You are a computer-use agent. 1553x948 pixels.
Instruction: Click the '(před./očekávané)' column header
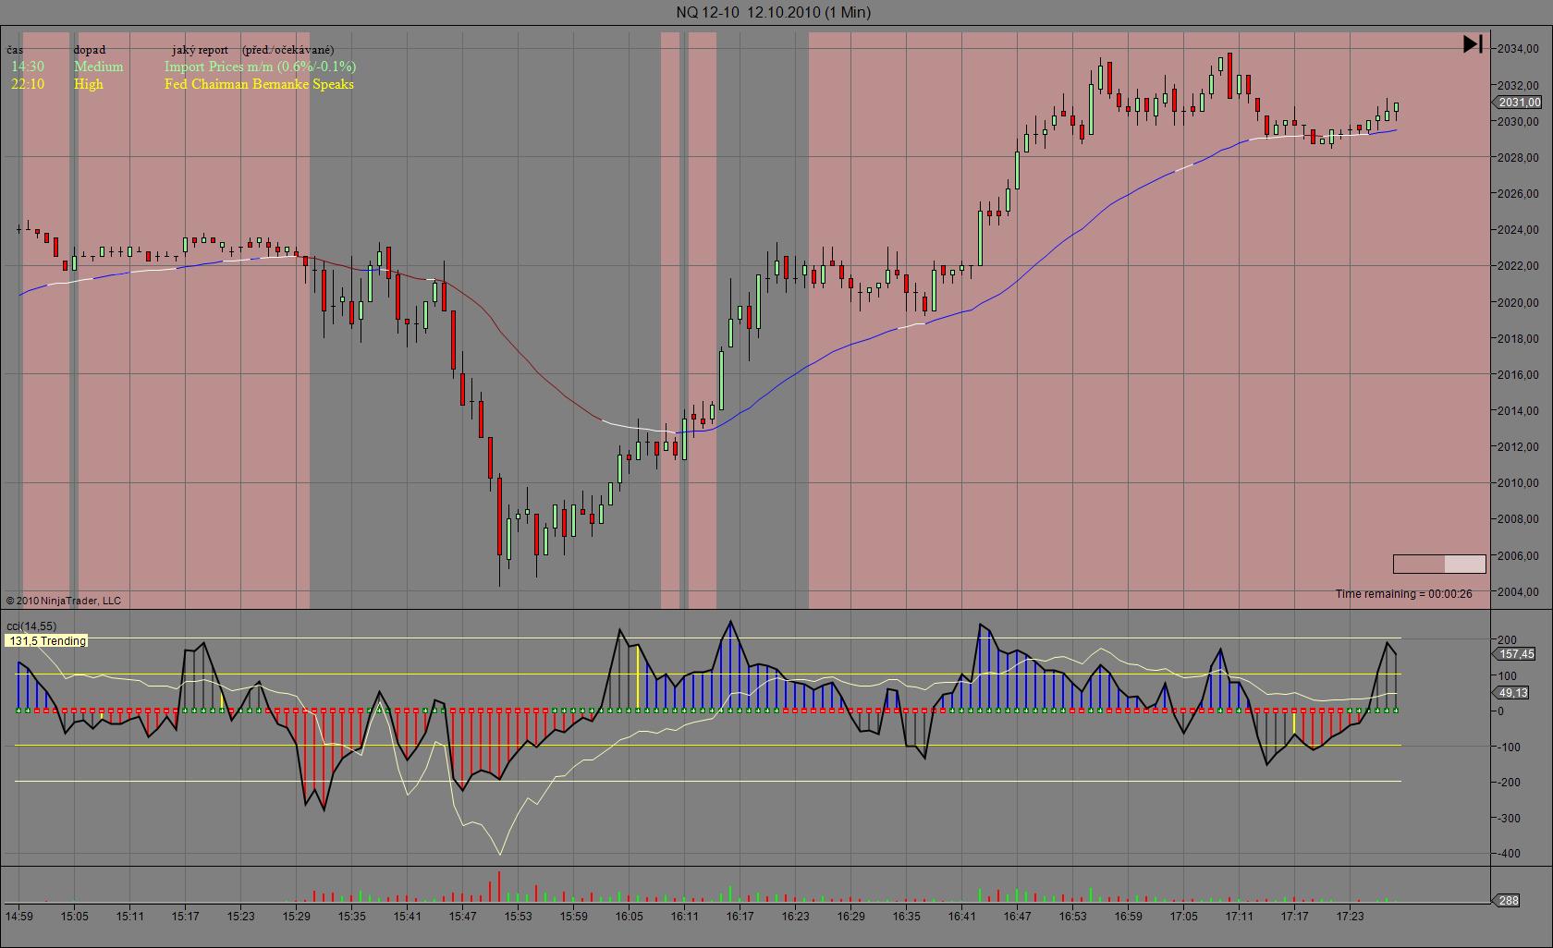point(288,50)
